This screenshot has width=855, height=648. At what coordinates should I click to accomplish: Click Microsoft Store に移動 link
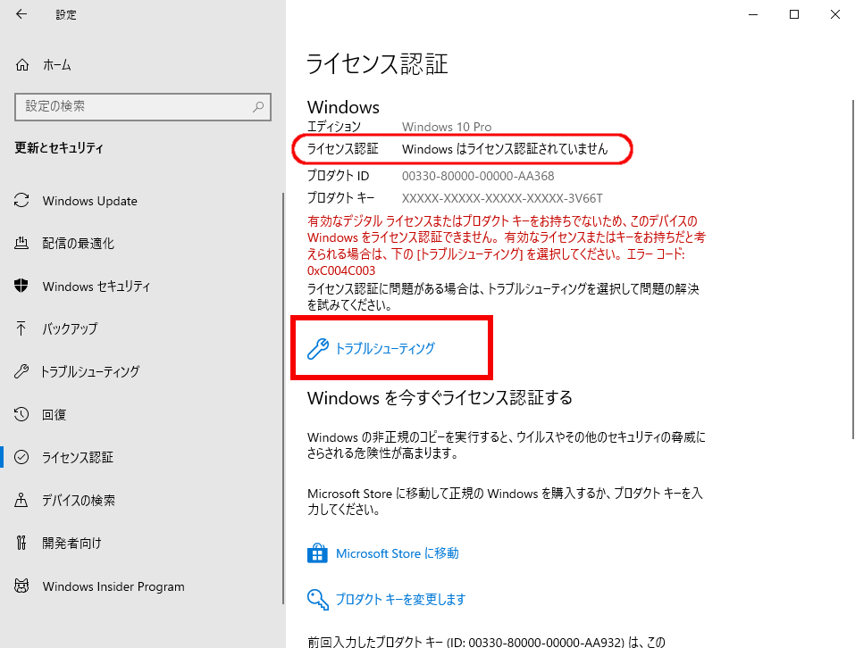click(x=397, y=553)
